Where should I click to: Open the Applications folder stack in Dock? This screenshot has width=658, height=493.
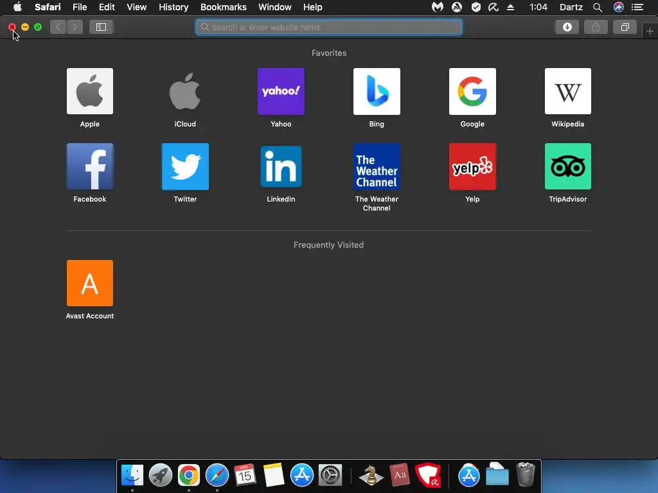pyautogui.click(x=468, y=476)
